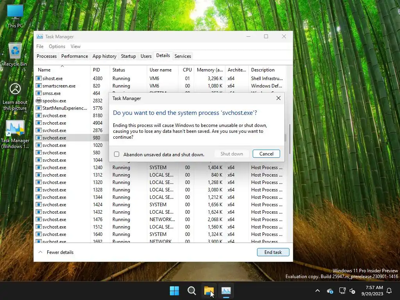Select icon of svchost.exe PID 1320
This screenshot has height=300, width=400.
[x=39, y=182]
